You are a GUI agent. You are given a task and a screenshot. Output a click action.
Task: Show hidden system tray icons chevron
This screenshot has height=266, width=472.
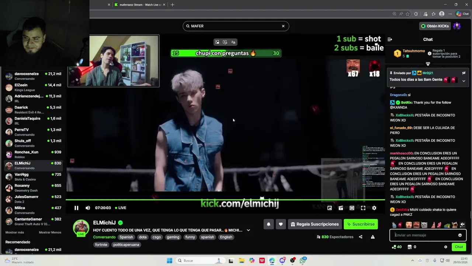tap(412, 260)
